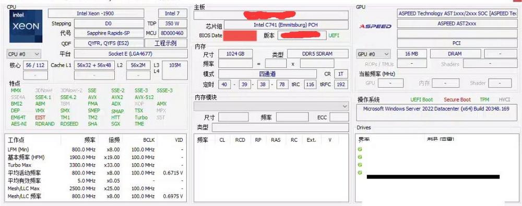Screen dimensions: 522x206
Task: Click the second green drive status icon
Action: [x=360, y=157]
